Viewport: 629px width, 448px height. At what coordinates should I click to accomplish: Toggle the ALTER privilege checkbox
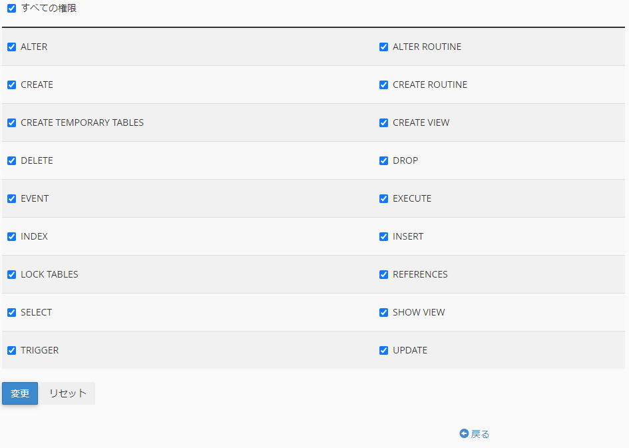[11, 47]
